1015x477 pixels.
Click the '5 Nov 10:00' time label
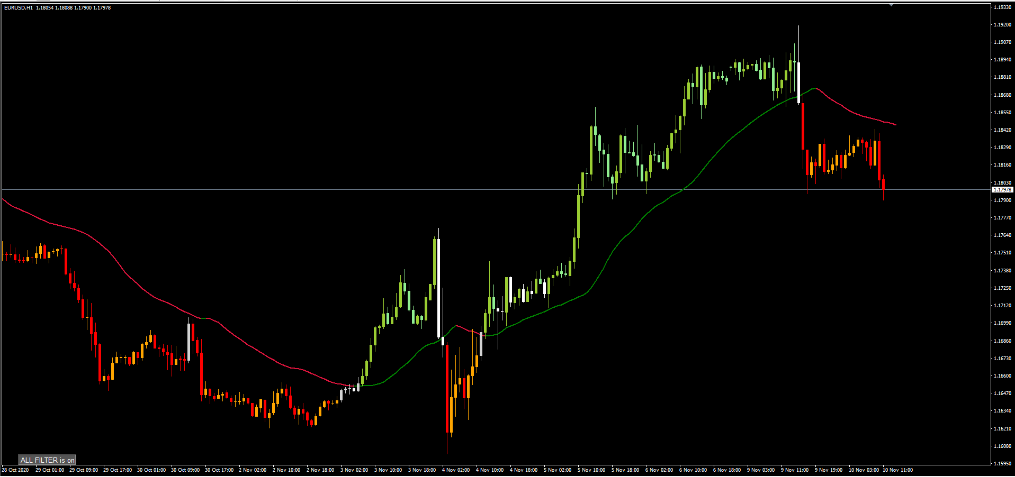coord(591,470)
